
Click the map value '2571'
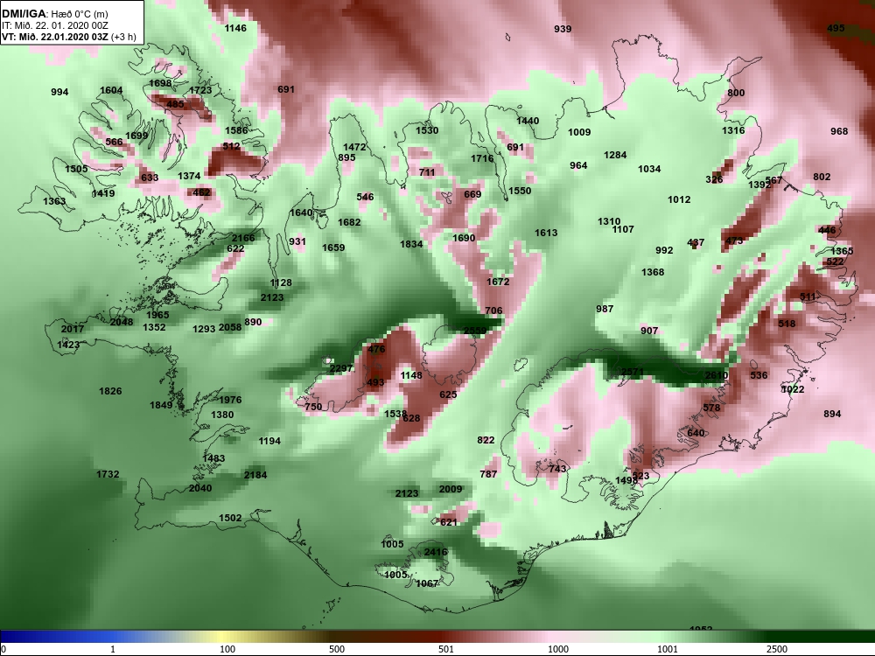pyautogui.click(x=633, y=372)
